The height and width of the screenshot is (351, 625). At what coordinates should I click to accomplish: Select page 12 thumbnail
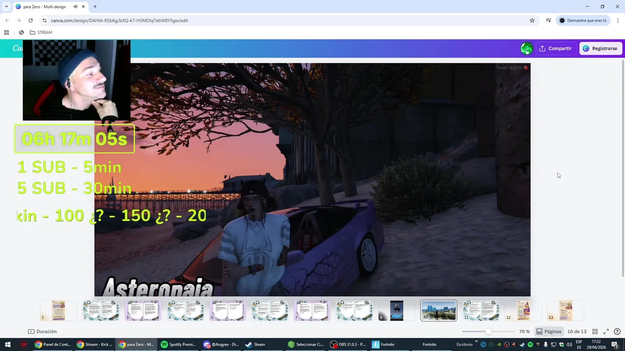[523, 311]
